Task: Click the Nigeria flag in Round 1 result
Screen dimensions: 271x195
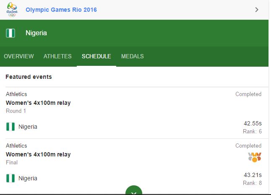Action: pos(10,127)
